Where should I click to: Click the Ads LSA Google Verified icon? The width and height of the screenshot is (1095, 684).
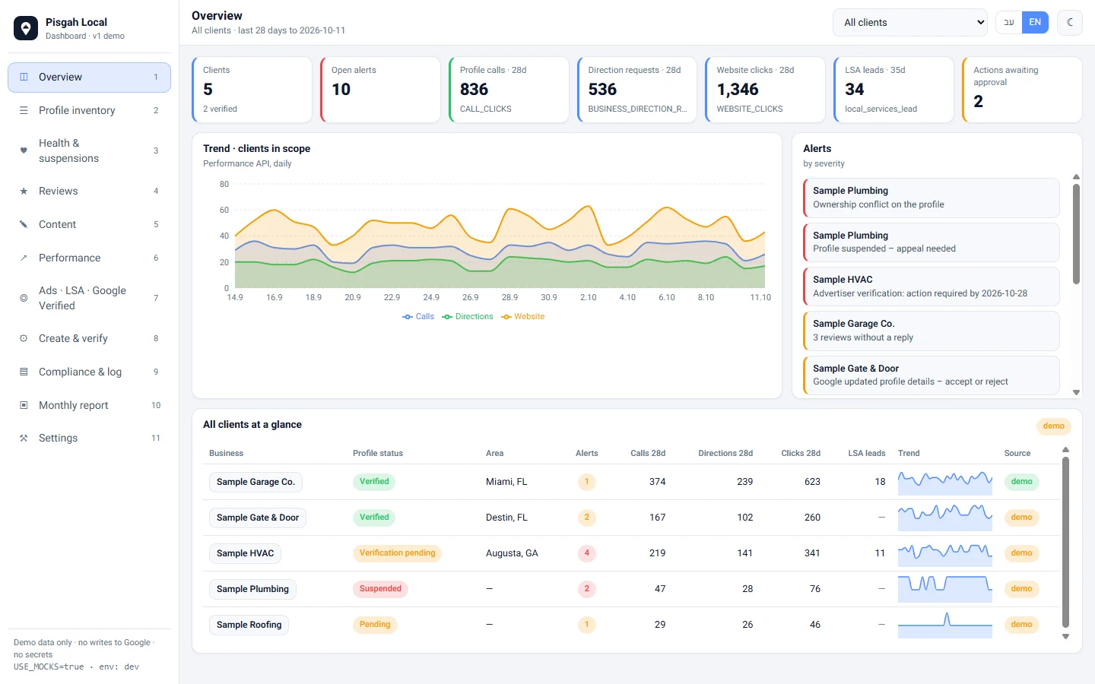[x=24, y=298]
